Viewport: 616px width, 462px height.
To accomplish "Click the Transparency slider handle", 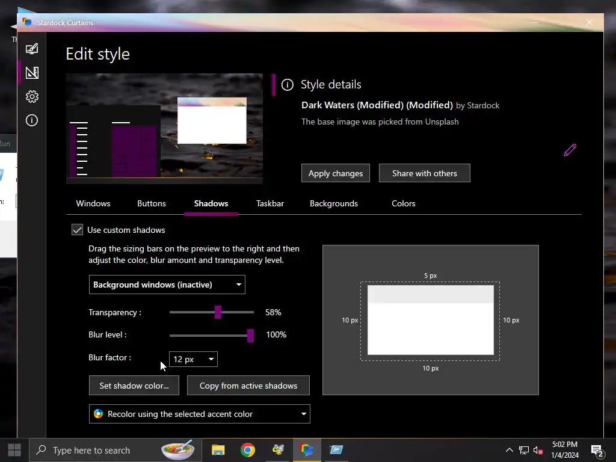I will 218,312.
